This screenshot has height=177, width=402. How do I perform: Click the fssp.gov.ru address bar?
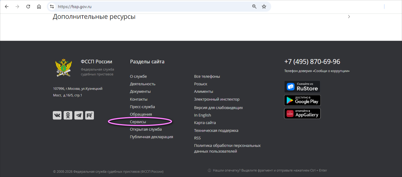coord(150,7)
